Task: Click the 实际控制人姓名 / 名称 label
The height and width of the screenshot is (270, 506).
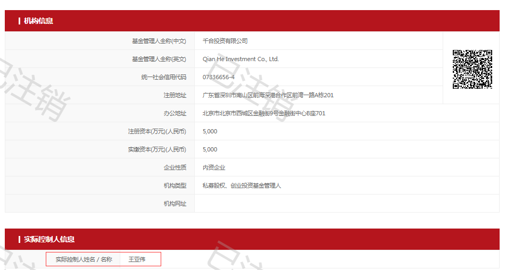Action: pyautogui.click(x=84, y=259)
